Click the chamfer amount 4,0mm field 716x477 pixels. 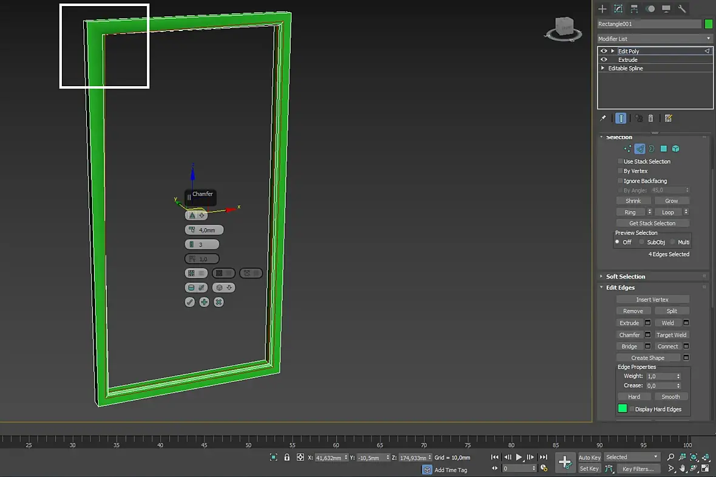click(204, 230)
